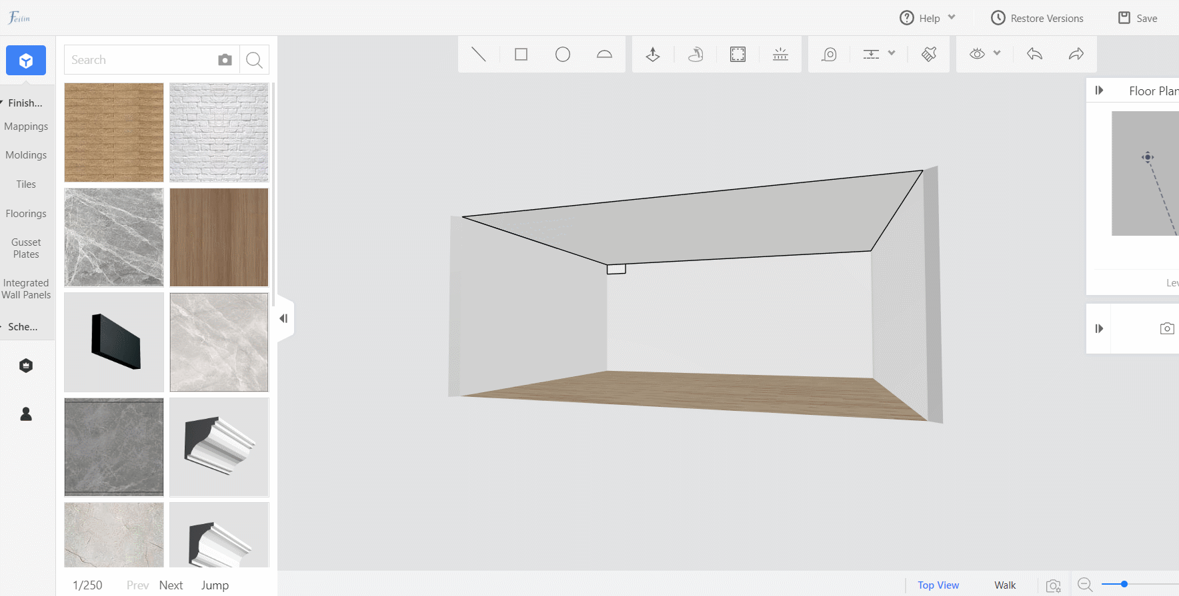Collapse the material library side panel
This screenshot has width=1179, height=596.
(x=284, y=318)
